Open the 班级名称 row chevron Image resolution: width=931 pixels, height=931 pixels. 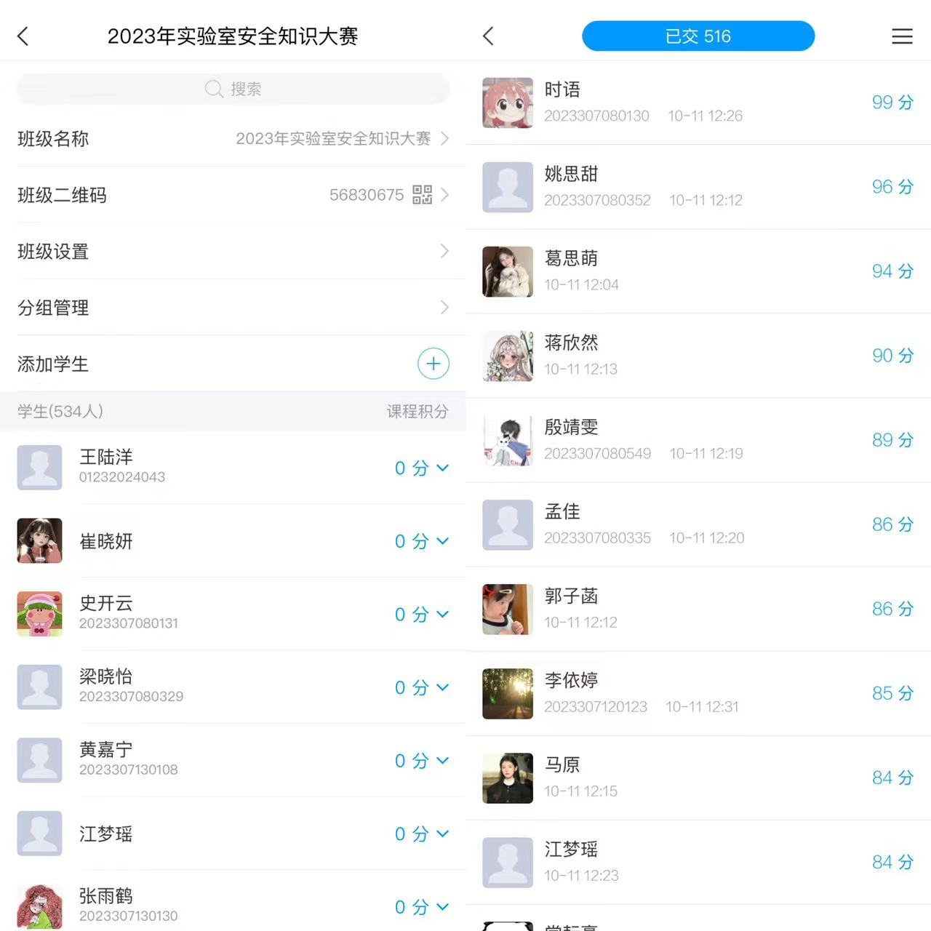(444, 138)
